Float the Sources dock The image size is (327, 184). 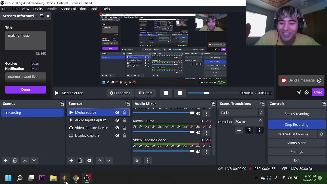pos(127,104)
